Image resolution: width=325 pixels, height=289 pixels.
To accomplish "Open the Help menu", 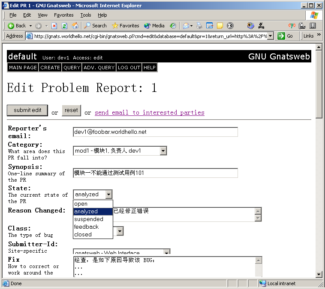I will tap(102, 15).
